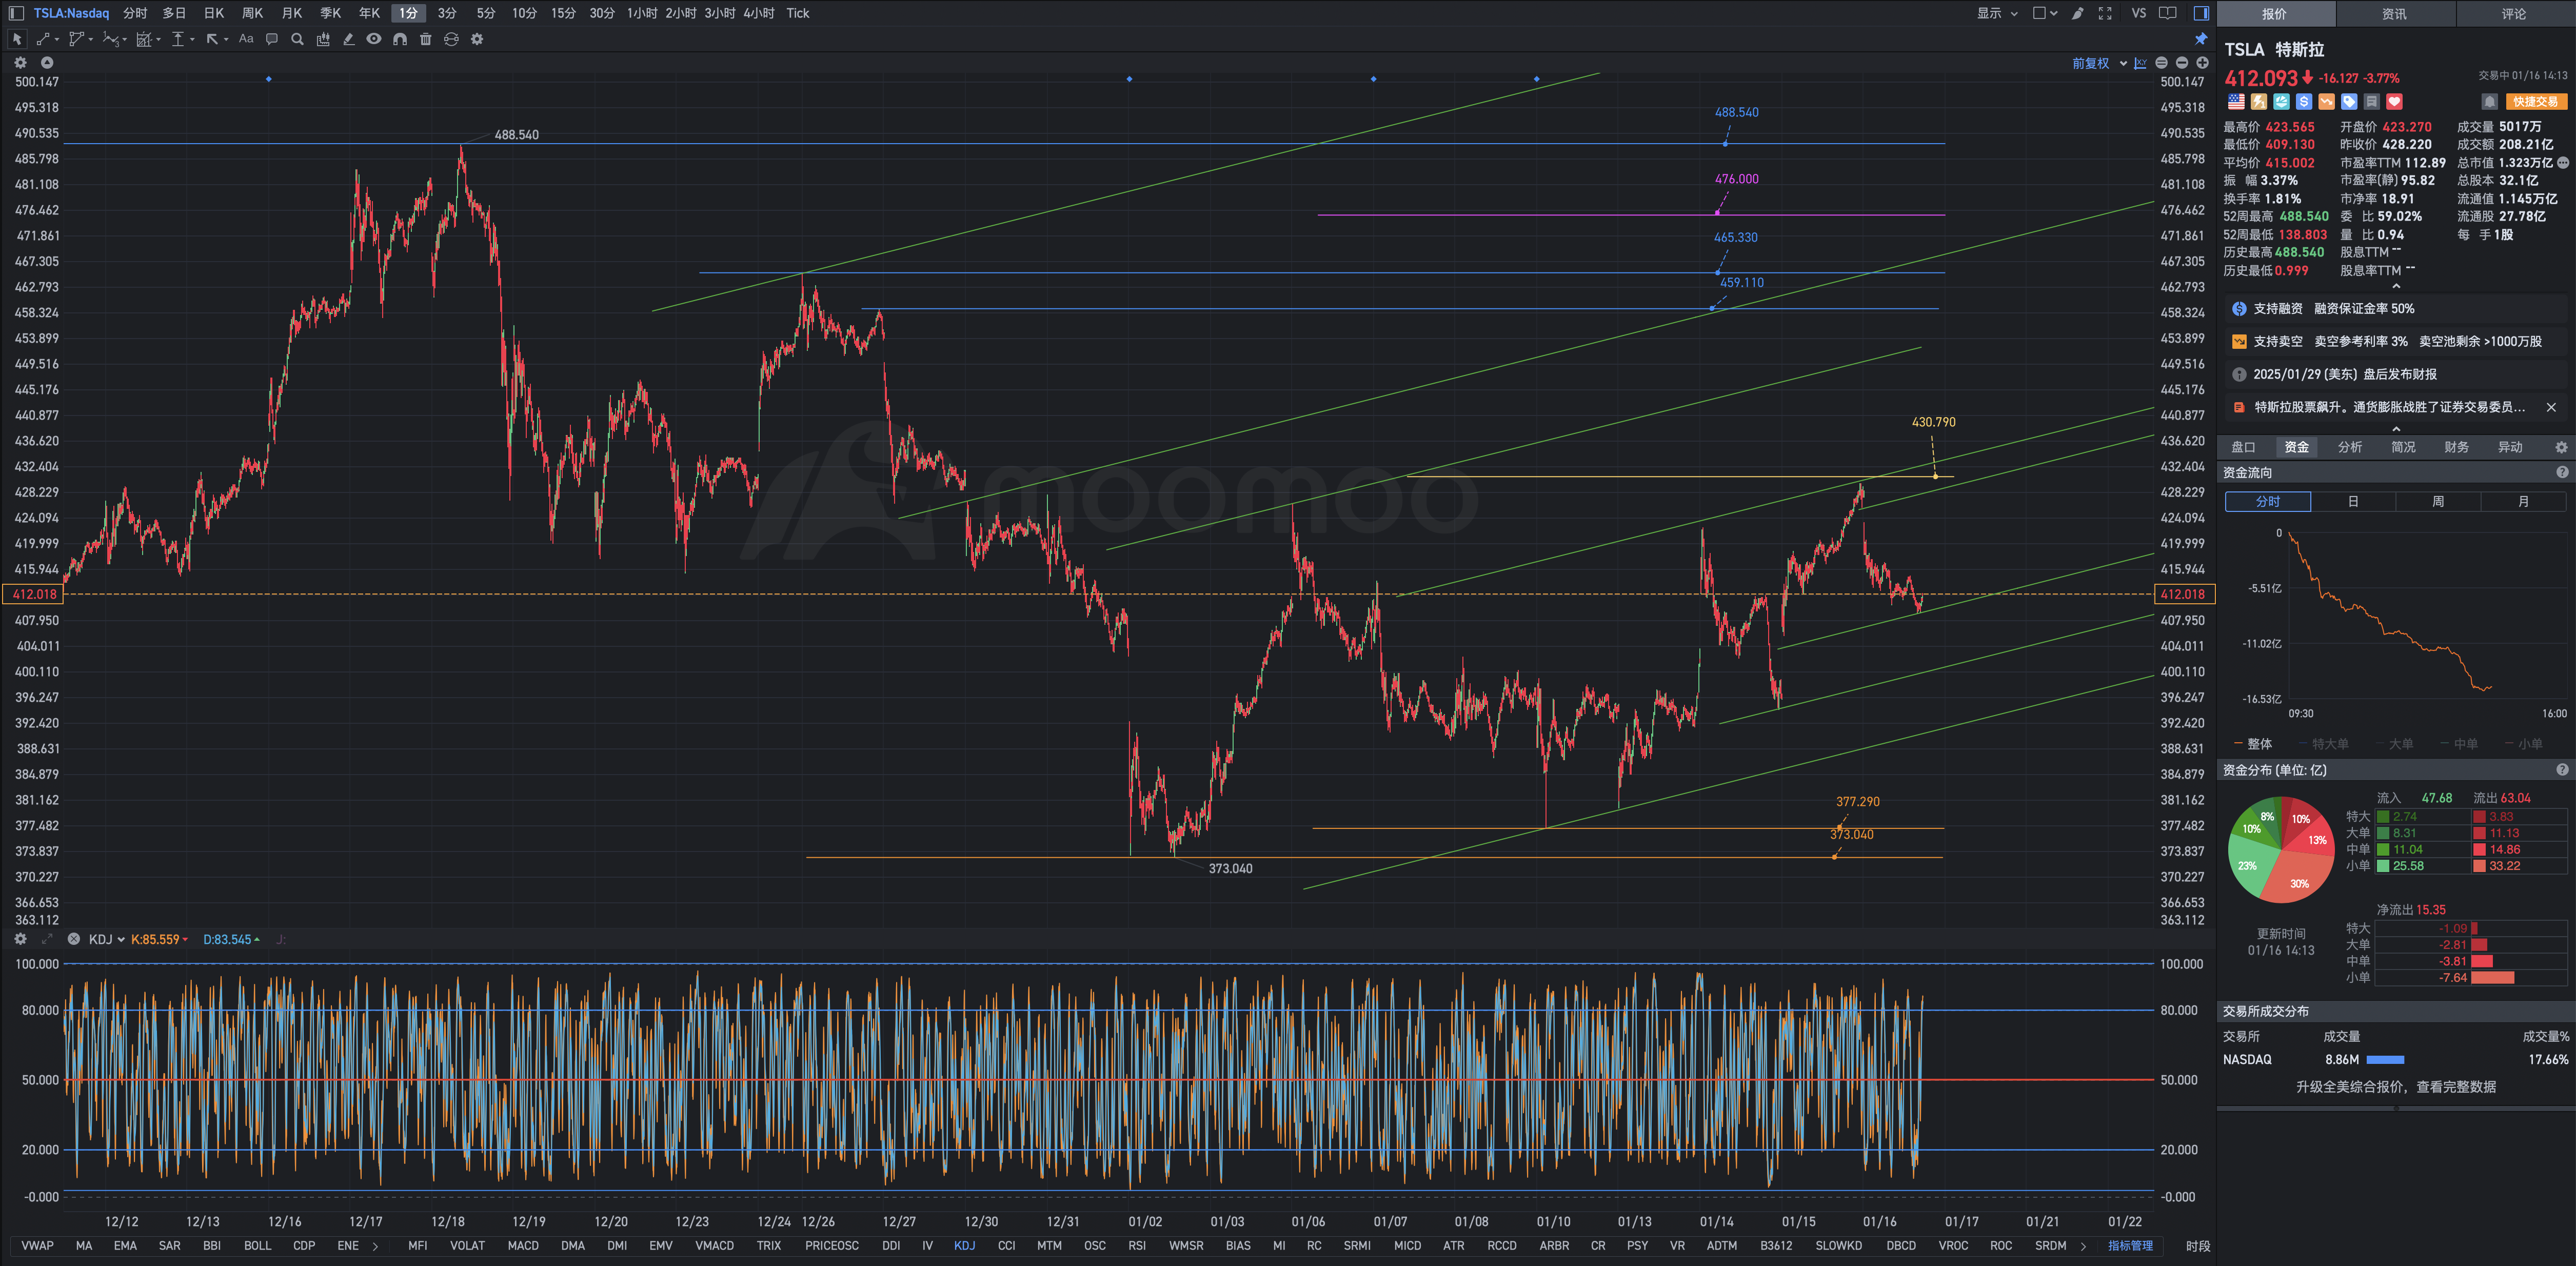Open the 分析 analysis tab
This screenshot has width=2576, height=1266.
pos(2350,447)
